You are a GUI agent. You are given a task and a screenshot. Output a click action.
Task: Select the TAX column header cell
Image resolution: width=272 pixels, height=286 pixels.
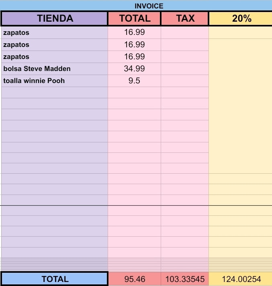(x=185, y=18)
